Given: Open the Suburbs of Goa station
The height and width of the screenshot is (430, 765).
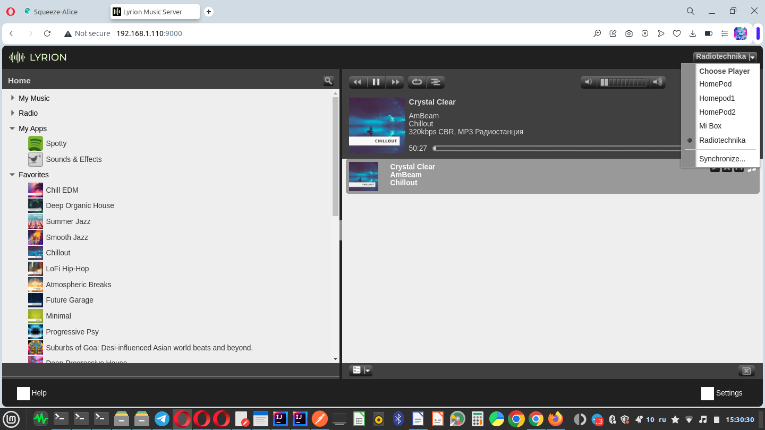Looking at the screenshot, I should [149, 348].
